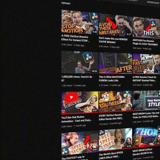The image size is (160, 160).
Task: Click the Uploads section heading
Action: tap(66, 3)
